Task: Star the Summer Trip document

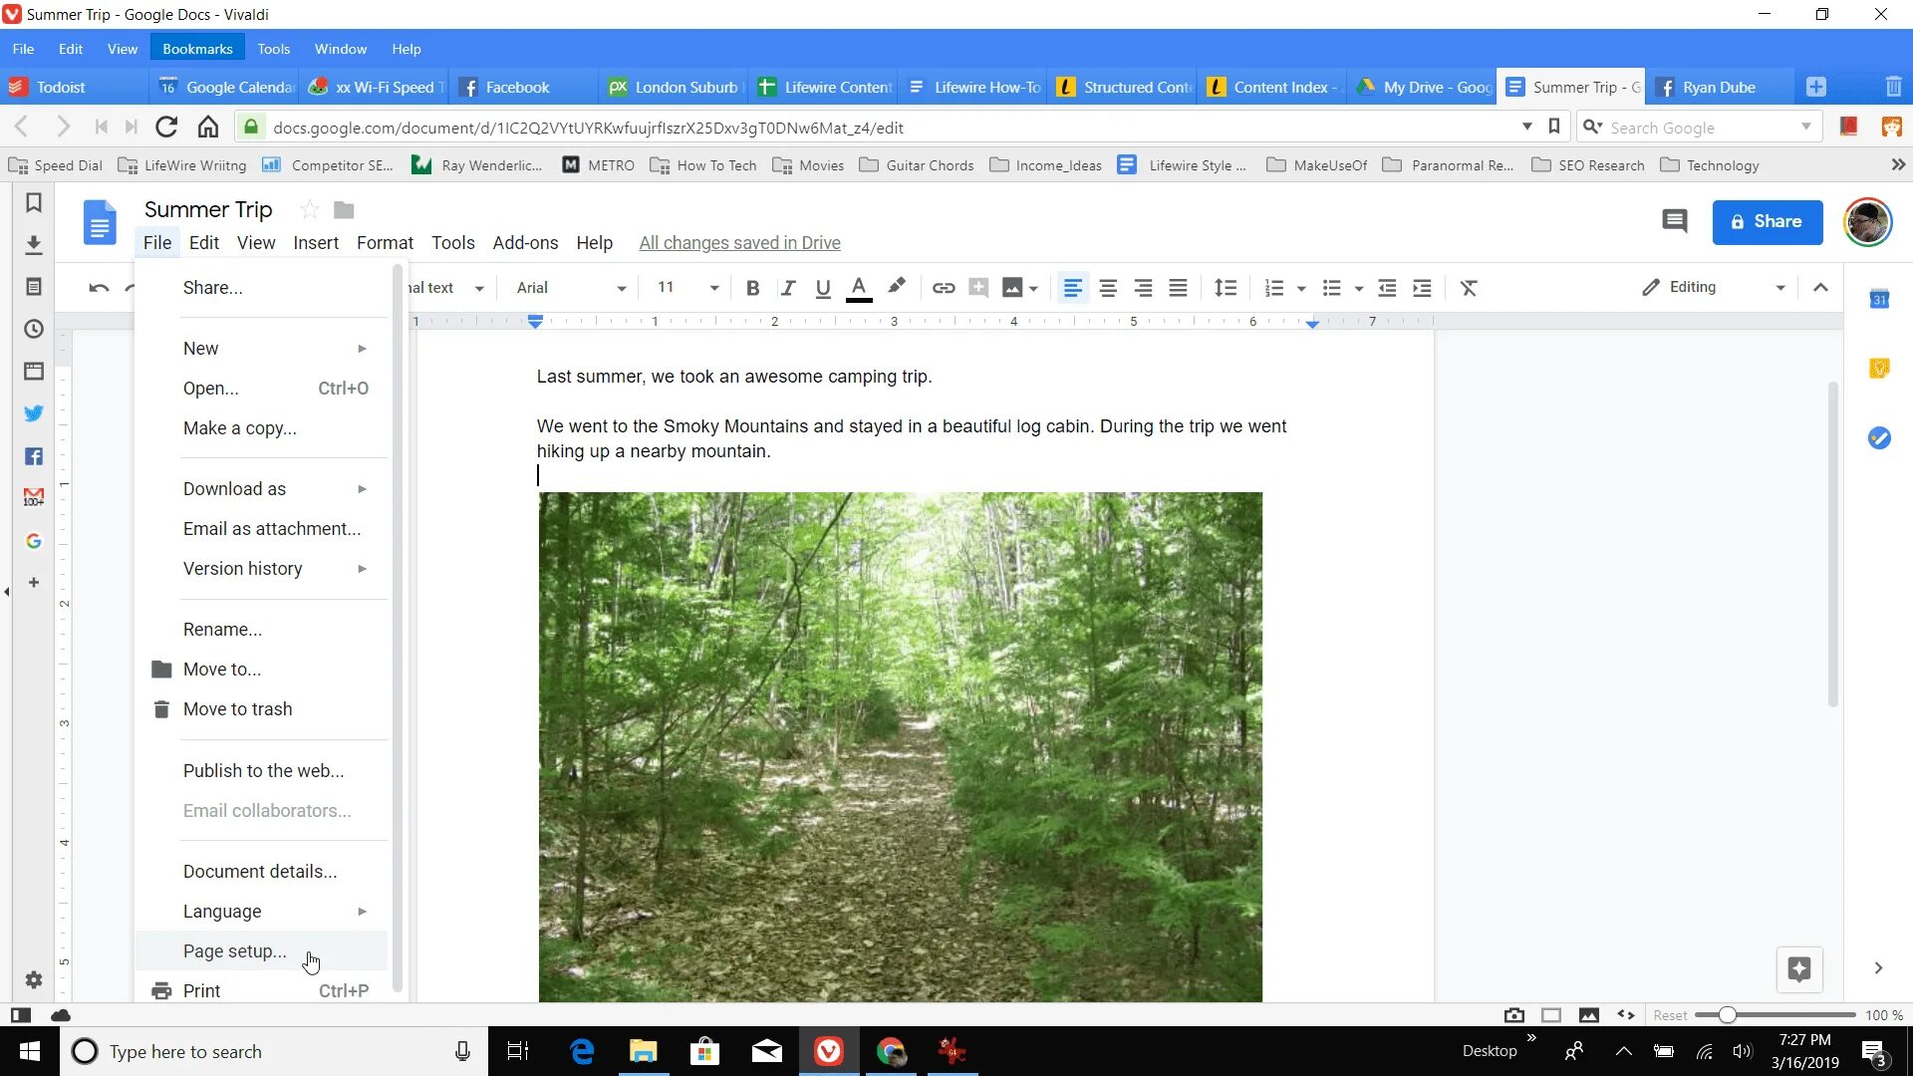Action: pos(310,210)
